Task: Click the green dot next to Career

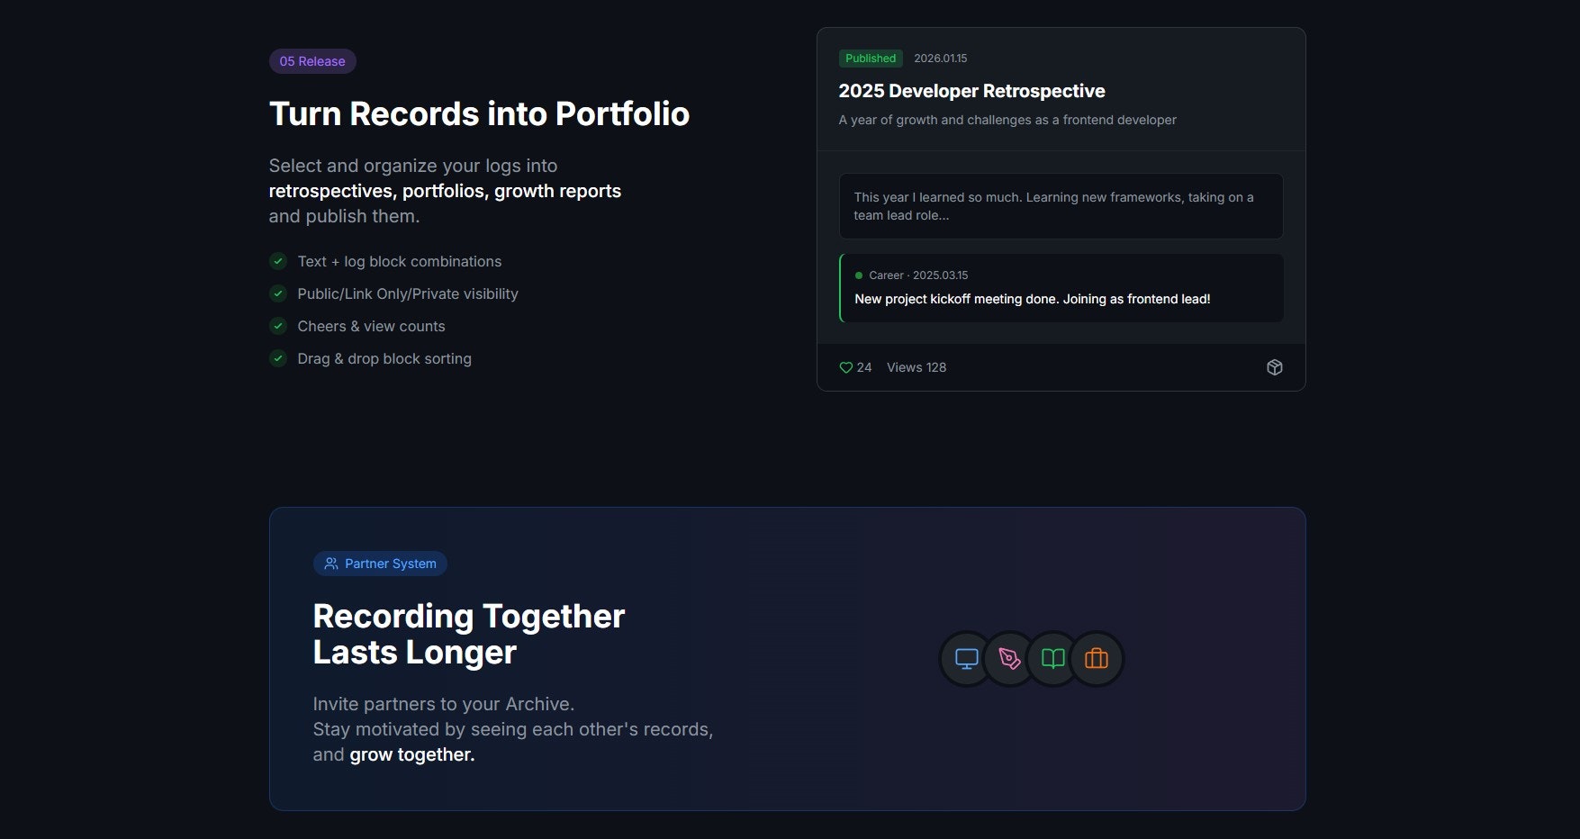Action: click(x=856, y=275)
